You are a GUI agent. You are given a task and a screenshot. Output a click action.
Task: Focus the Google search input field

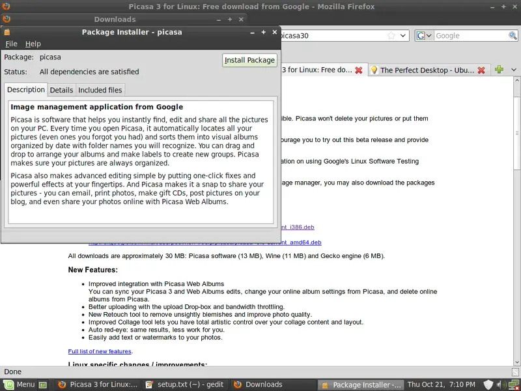(471, 36)
